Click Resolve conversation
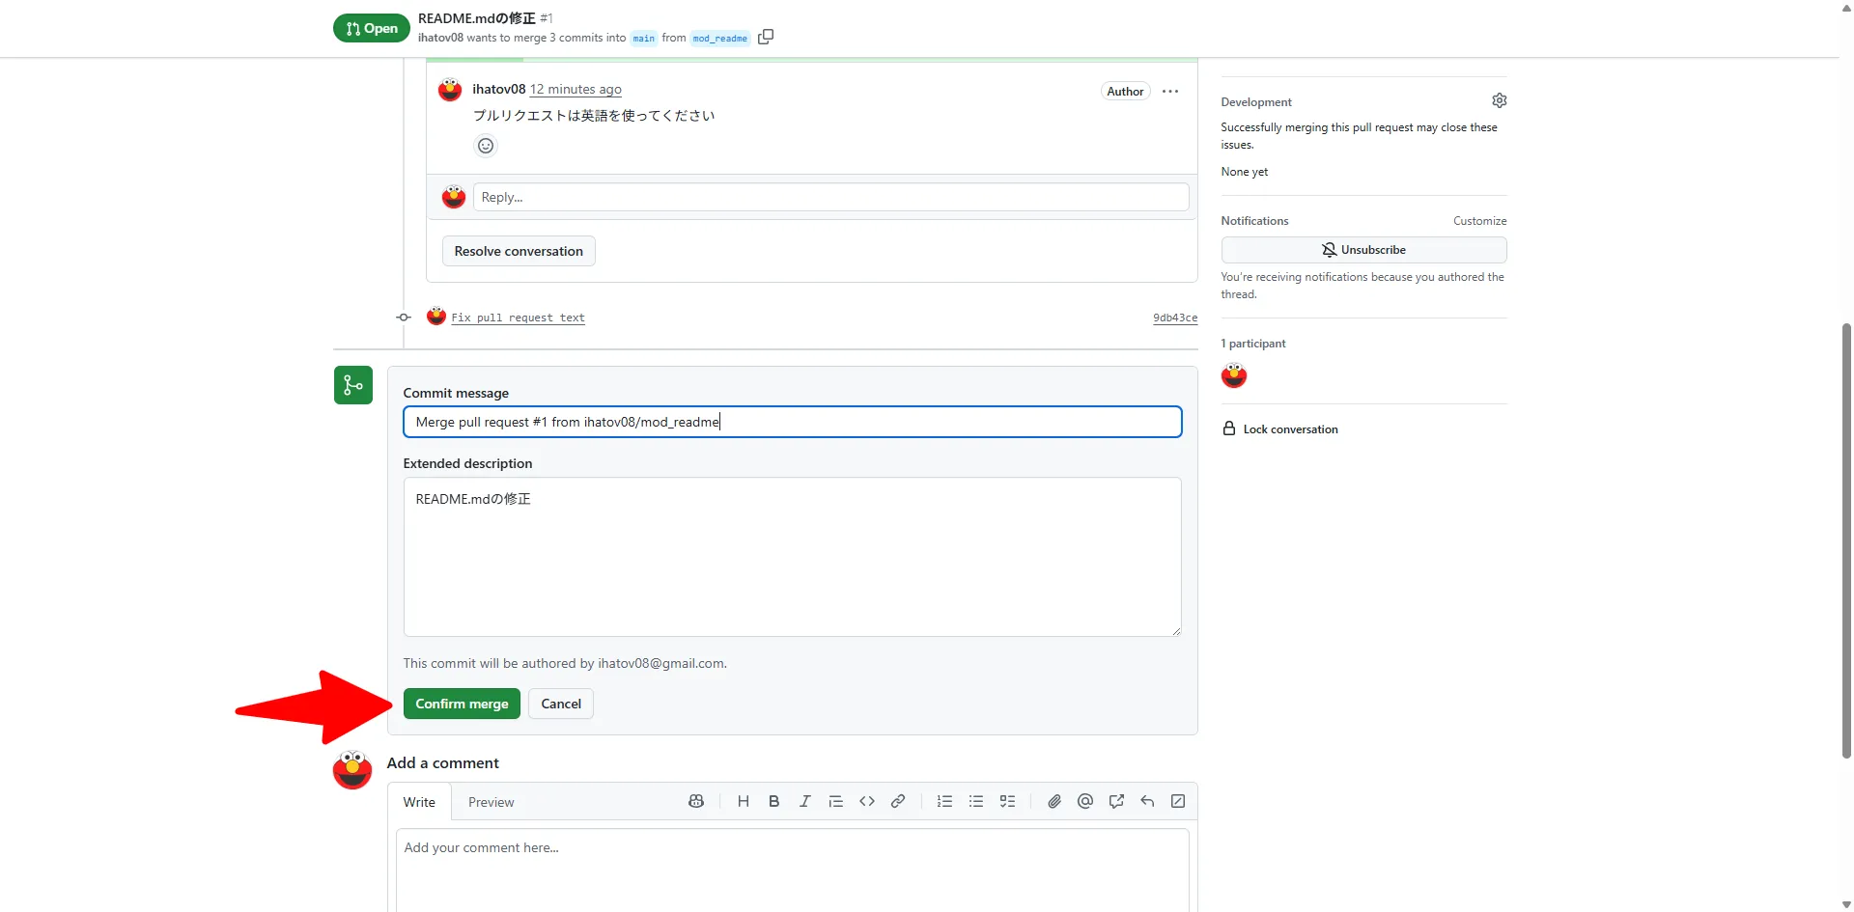 [x=519, y=251]
